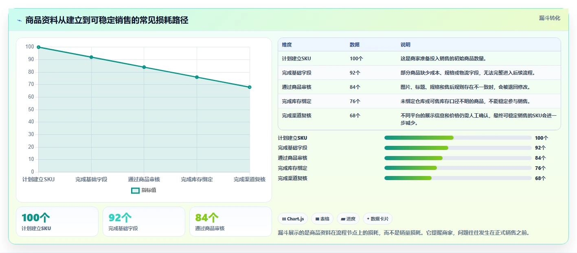Screen dimensions: 577x253
Task: Click the 维度 table column header
Action: [287, 45]
